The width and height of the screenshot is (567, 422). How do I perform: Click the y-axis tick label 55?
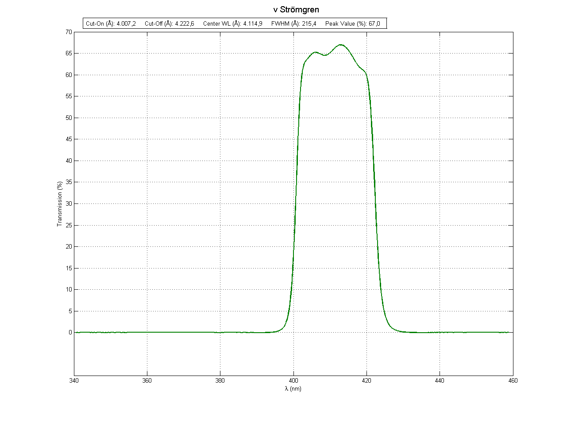pyautogui.click(x=69, y=96)
